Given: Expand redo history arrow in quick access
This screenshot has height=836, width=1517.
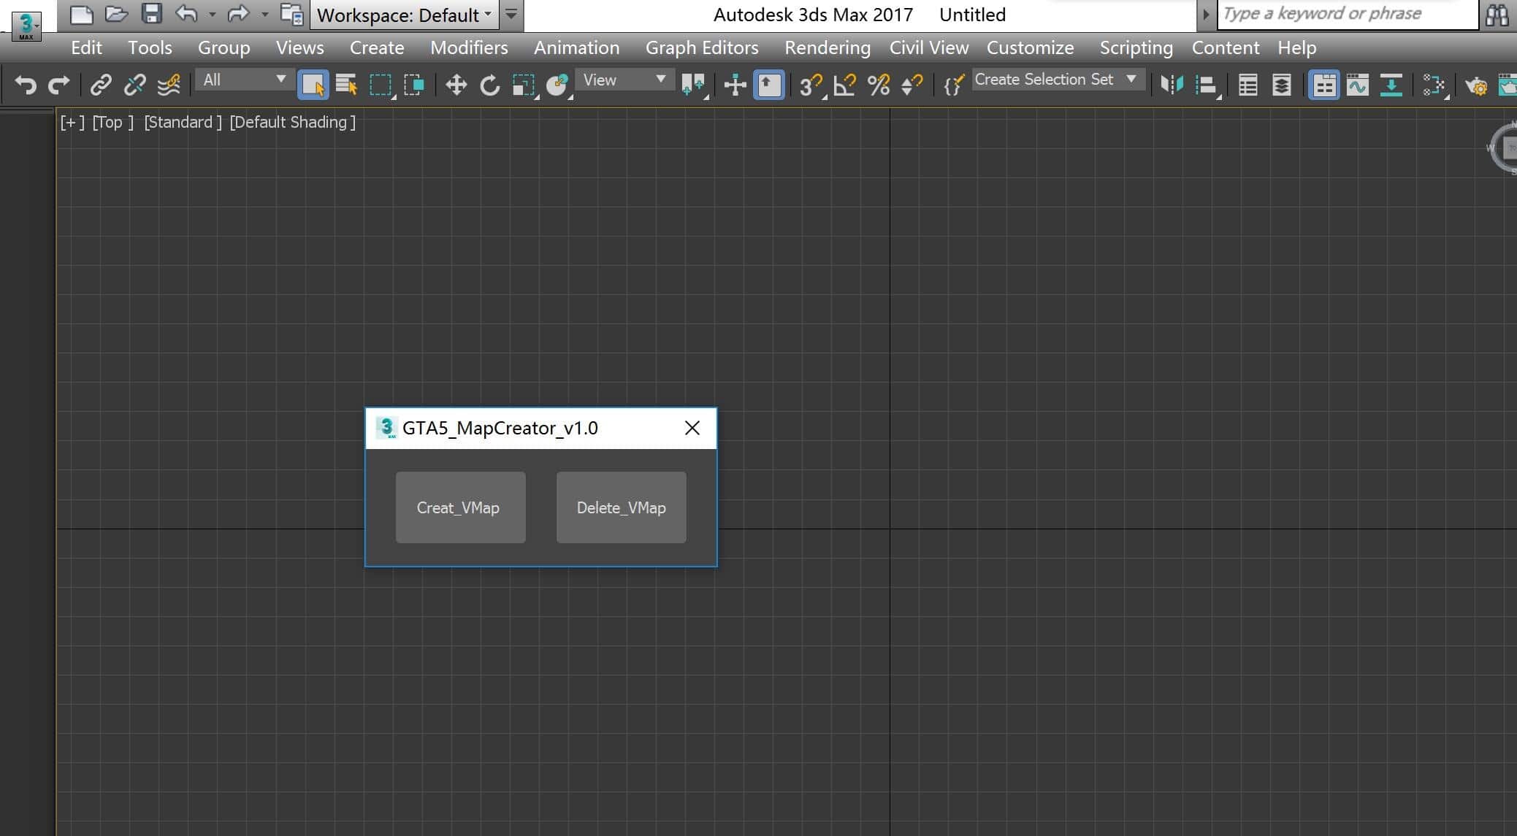Looking at the screenshot, I should pos(264,14).
